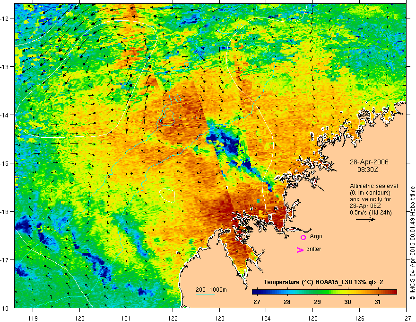Click the magenta drifter arrow marker
This screenshot has width=416, height=322.
click(x=300, y=250)
